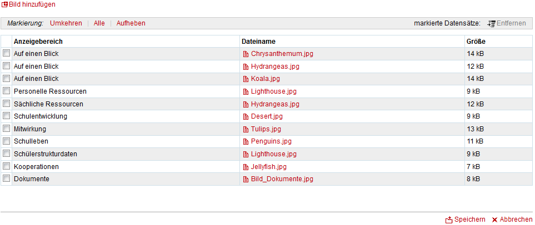The width and height of the screenshot is (535, 225).
Task: Click the file icon beside Jellyfish.jpg
Action: [x=246, y=167]
